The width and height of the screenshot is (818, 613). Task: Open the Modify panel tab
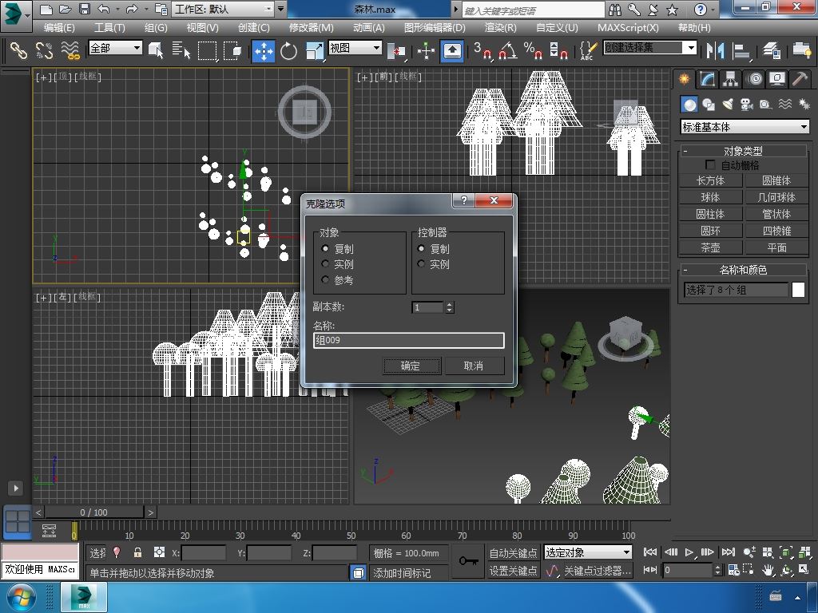(707, 79)
